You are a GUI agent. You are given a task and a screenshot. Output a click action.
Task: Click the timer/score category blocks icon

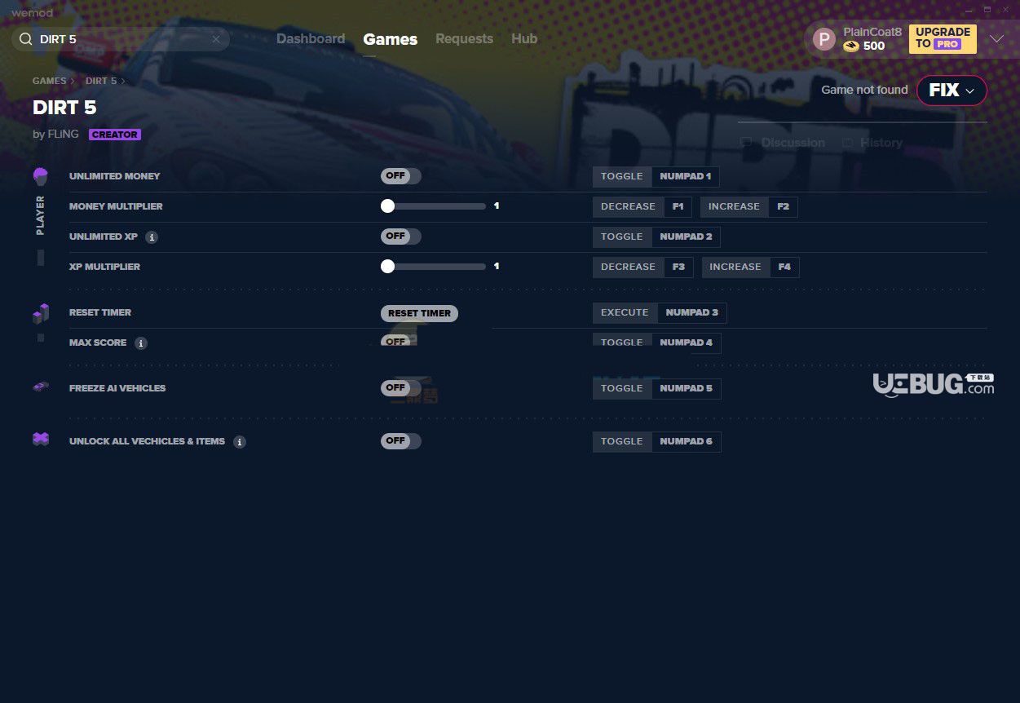click(x=41, y=314)
